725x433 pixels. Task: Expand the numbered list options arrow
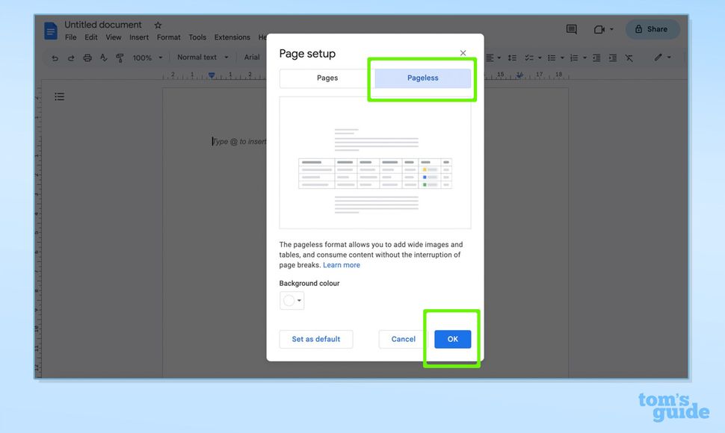click(x=584, y=57)
